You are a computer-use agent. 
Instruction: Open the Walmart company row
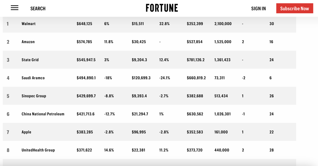[x=29, y=24]
